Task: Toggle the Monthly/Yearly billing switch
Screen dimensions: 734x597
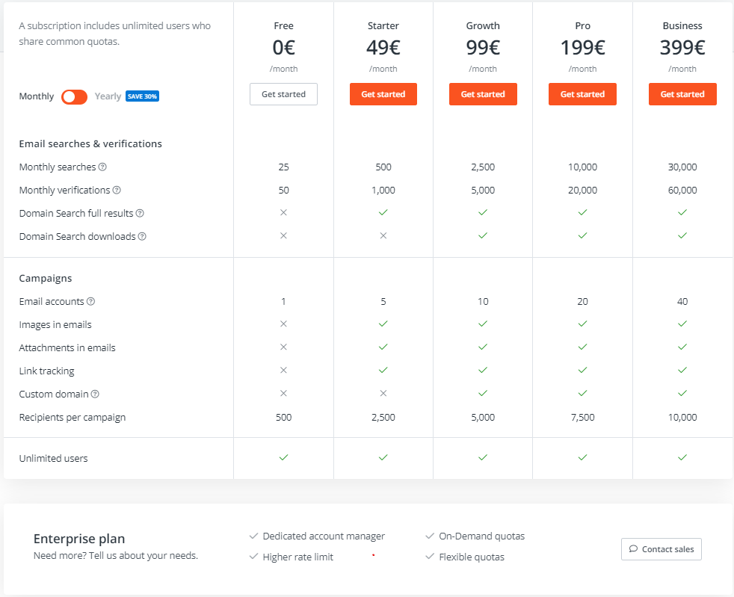Action: 75,96
